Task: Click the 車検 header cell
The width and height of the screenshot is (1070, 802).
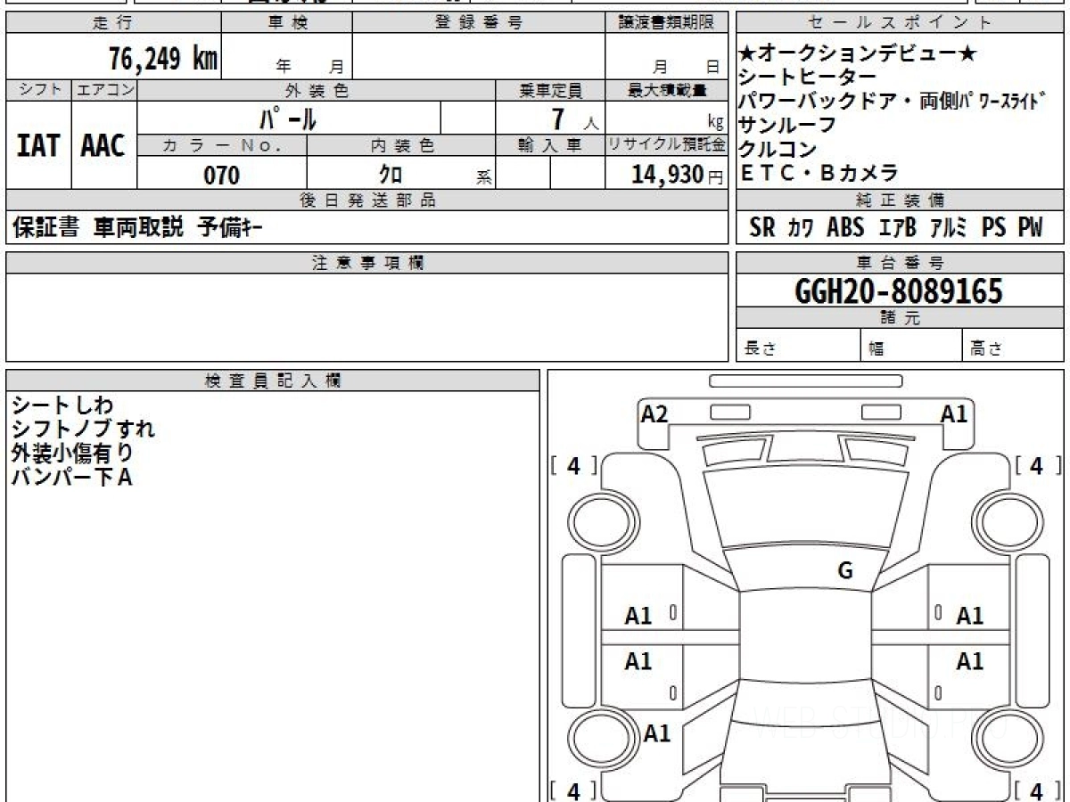Action: pos(287,23)
